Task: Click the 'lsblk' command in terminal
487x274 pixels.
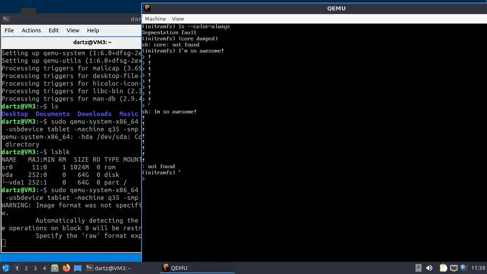Action: click(x=60, y=152)
